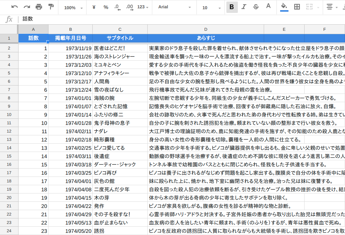345x235 pixels.
Task: Open the Arial font dropdown
Action: coord(175,7)
